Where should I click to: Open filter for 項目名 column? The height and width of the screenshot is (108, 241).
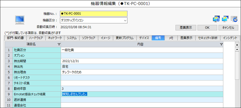click(x=59, y=44)
